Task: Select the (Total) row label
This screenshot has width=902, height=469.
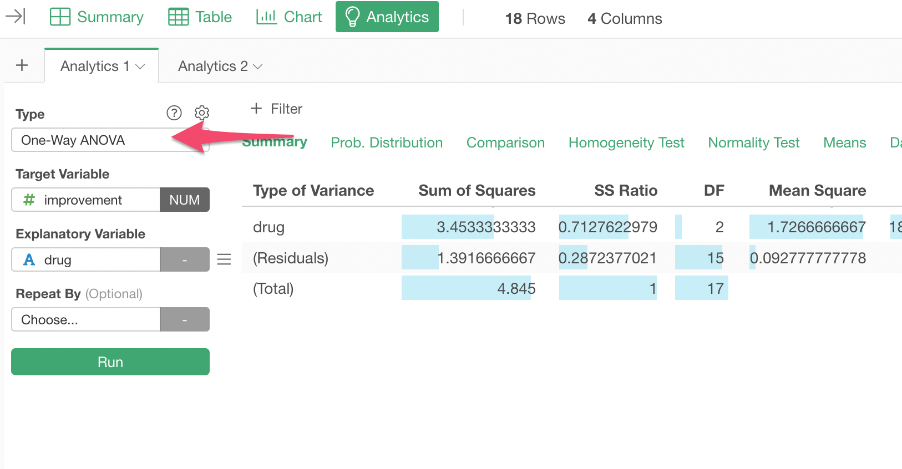Action: tap(273, 288)
